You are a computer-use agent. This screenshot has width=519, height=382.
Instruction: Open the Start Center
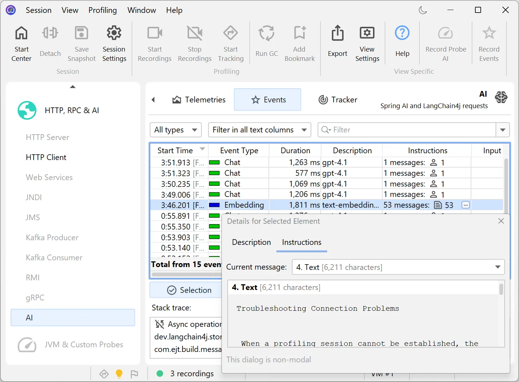(x=21, y=43)
